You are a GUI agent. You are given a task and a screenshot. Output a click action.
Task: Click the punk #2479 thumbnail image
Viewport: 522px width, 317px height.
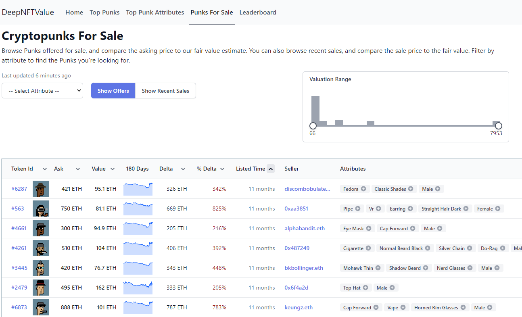[x=41, y=288]
